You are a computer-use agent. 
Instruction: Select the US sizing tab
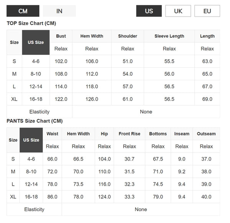149,11
